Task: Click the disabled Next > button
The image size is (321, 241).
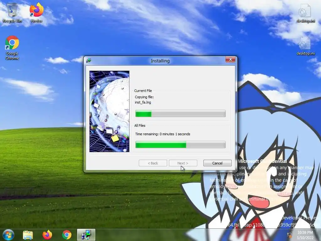Action: (183, 163)
